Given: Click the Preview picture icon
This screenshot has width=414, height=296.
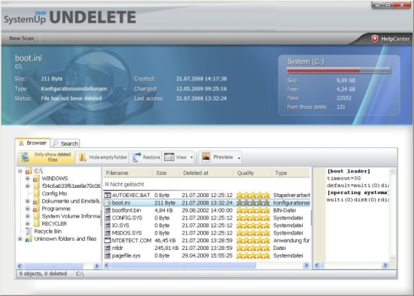Looking at the screenshot, I should [206, 157].
